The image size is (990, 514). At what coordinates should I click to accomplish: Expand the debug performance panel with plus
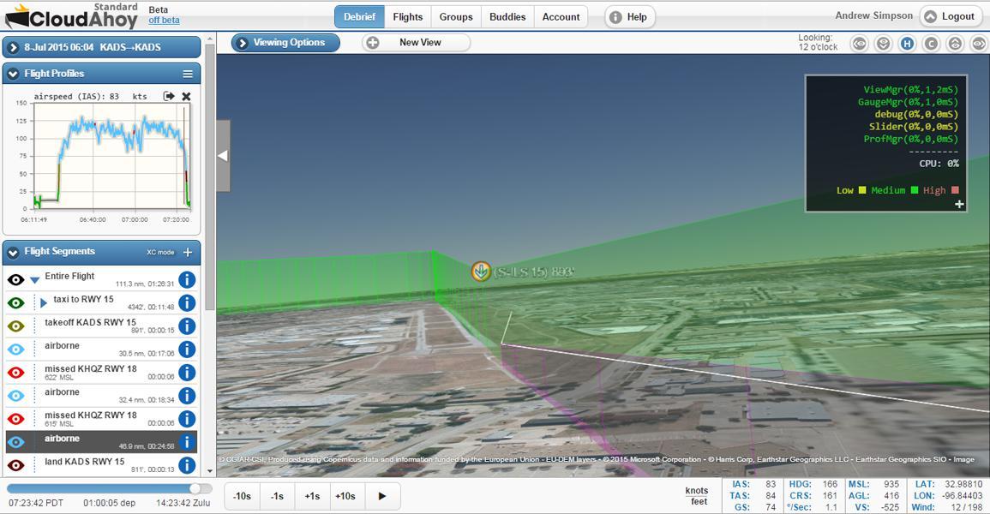(959, 204)
